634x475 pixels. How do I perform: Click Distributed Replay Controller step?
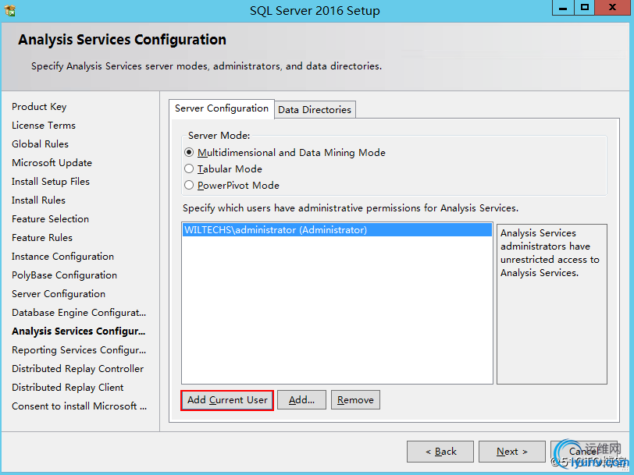77,369
